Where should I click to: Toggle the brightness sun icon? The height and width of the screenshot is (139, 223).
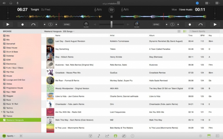coord(200,136)
